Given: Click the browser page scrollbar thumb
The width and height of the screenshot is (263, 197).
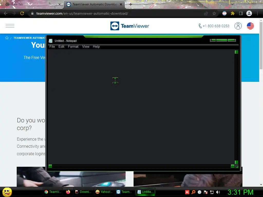Looking at the screenshot, I should click(x=261, y=46).
